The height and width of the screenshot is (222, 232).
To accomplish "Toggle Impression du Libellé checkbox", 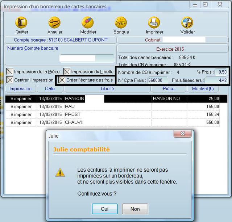I will pos(67,72).
